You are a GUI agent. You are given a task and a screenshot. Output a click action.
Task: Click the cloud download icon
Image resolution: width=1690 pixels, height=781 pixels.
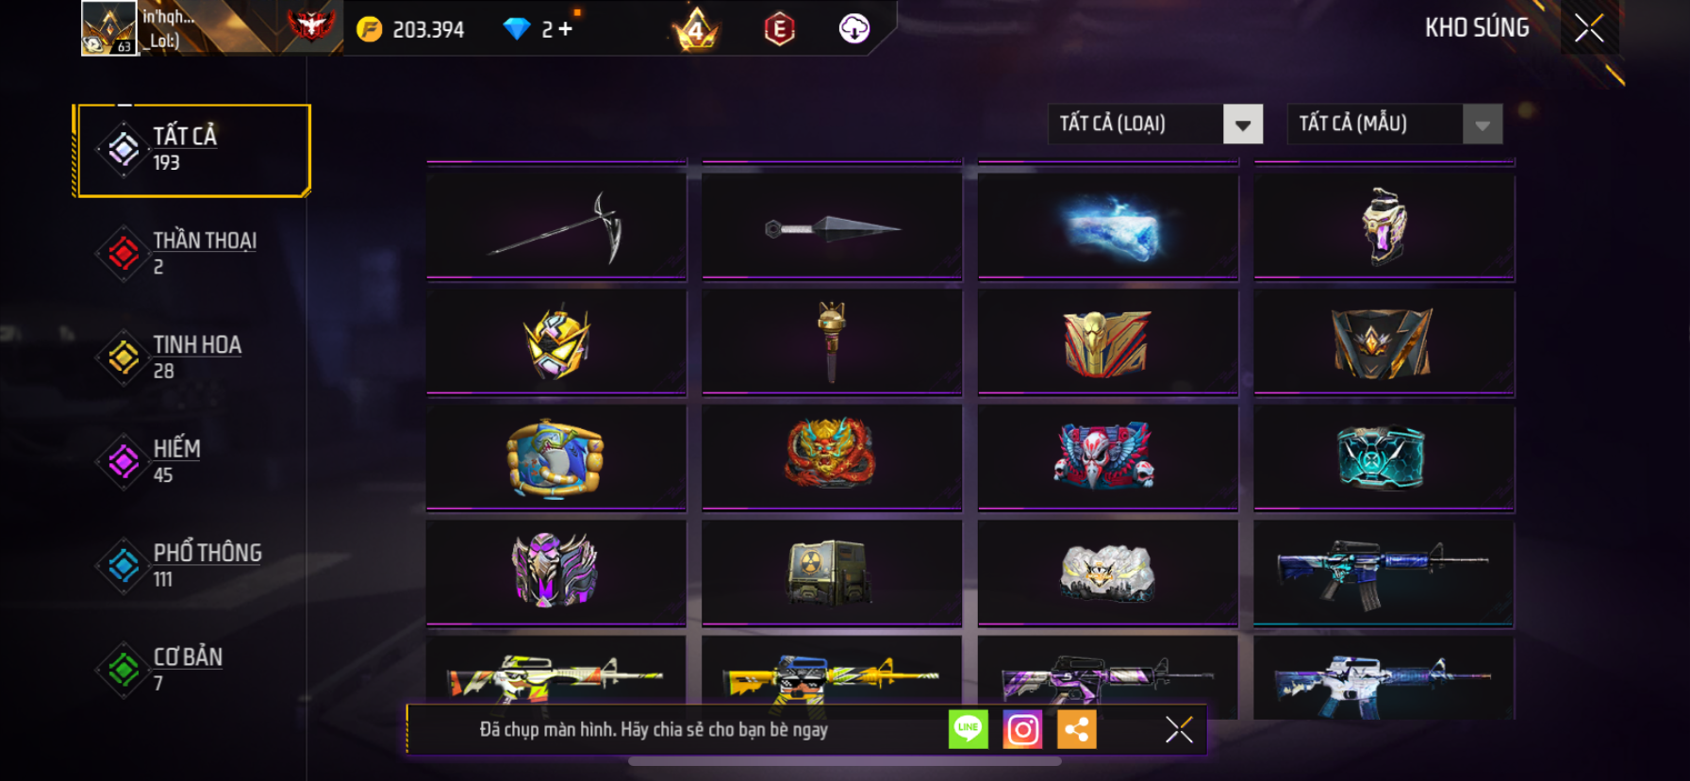pos(854,29)
